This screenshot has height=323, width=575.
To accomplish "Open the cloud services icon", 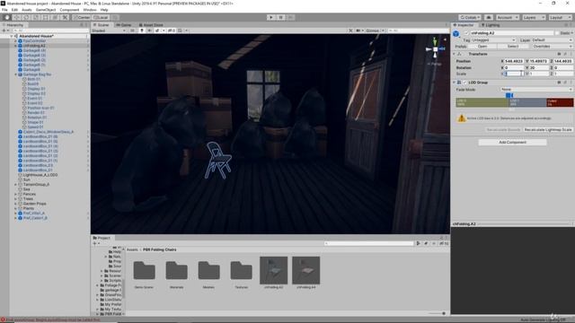I will (x=489, y=17).
